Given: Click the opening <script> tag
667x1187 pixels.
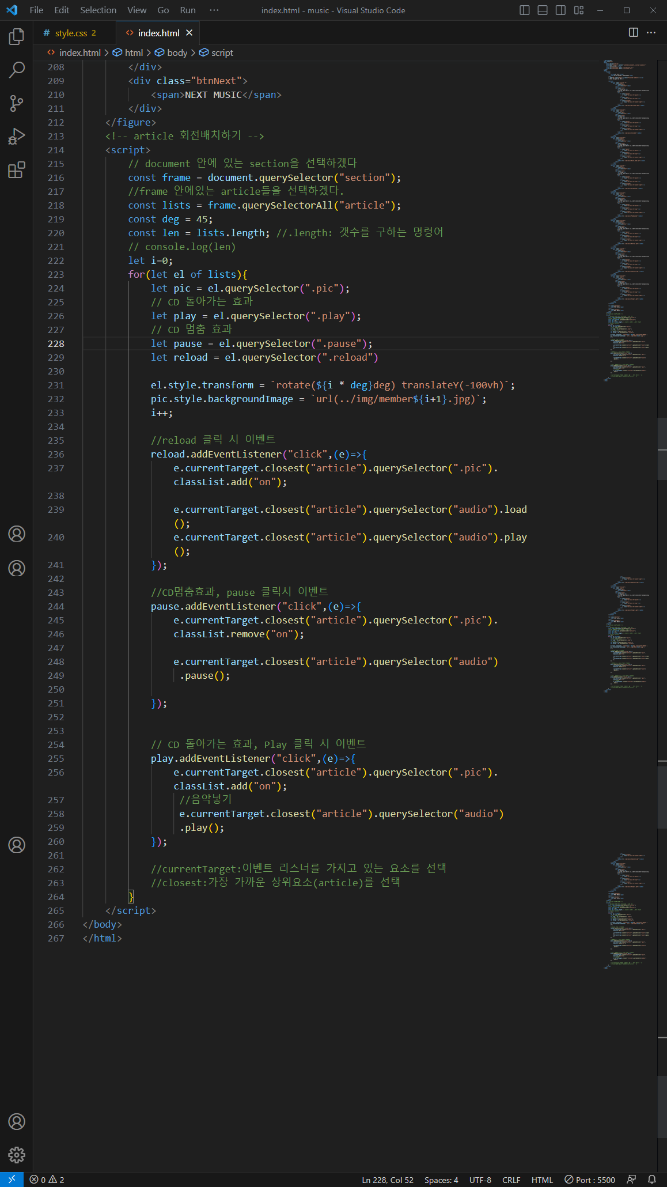Looking at the screenshot, I should [128, 150].
